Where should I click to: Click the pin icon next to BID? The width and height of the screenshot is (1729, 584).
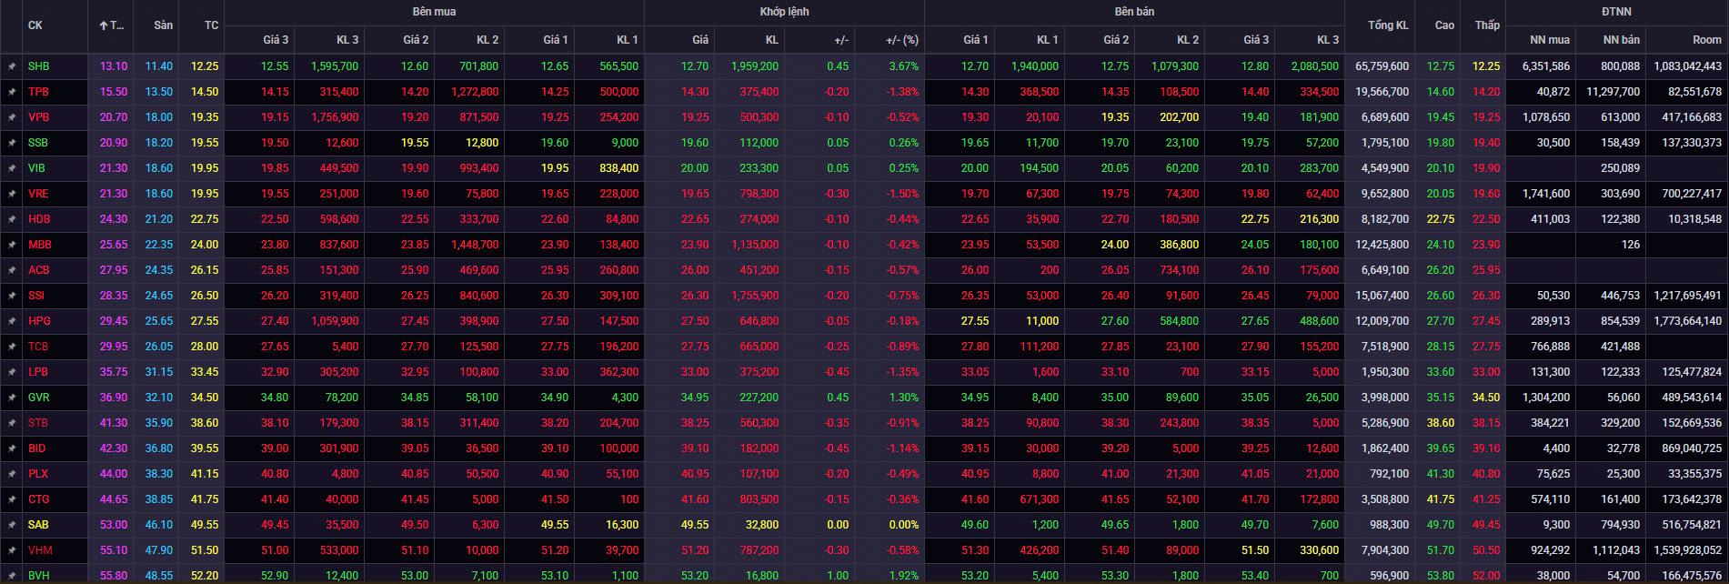(12, 448)
